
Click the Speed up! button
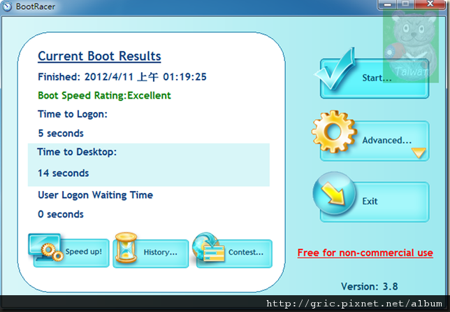[71, 253]
